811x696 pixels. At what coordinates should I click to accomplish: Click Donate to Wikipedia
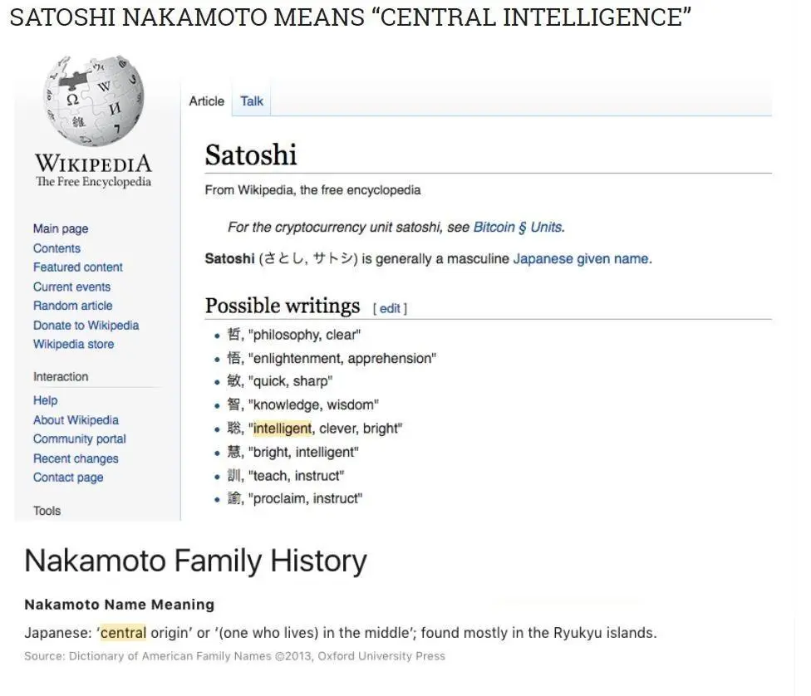click(86, 326)
